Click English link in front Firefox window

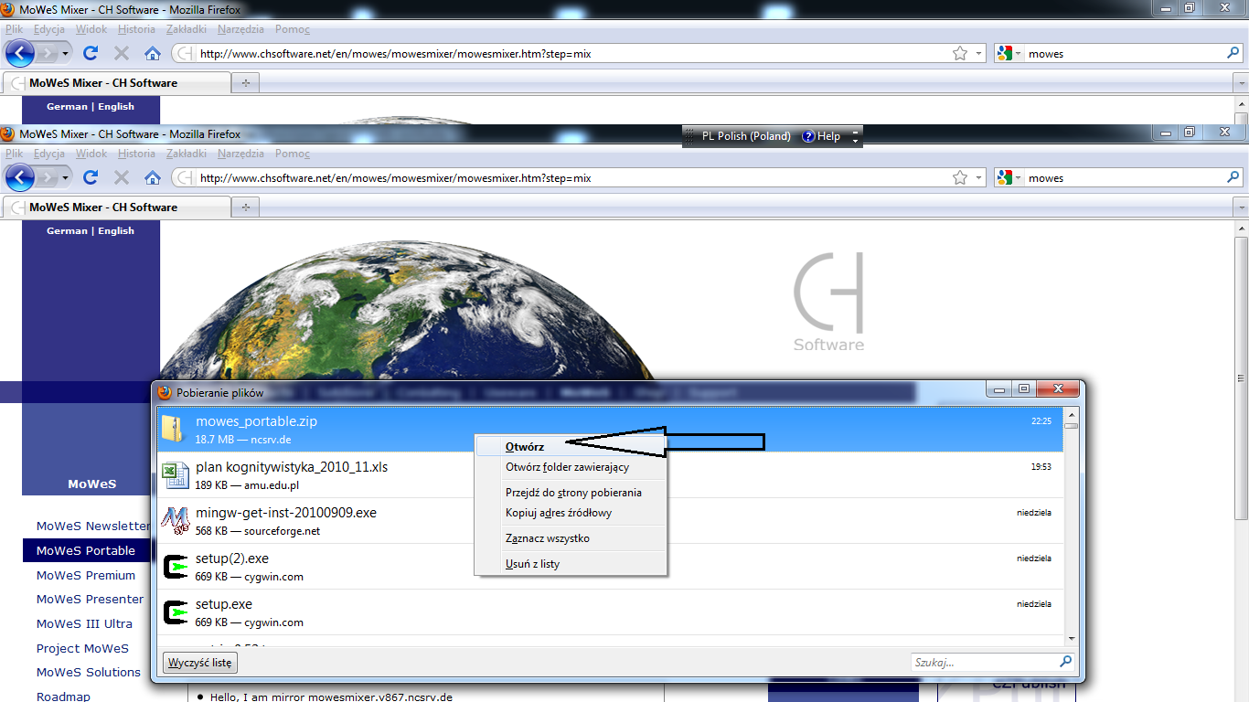pyautogui.click(x=116, y=231)
